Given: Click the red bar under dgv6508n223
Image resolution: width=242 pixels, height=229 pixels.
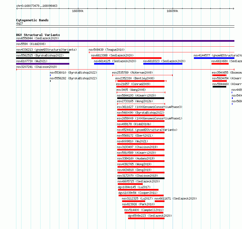Looking at the screenshot, I should click(146, 218).
